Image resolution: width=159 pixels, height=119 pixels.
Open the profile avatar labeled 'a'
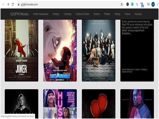click(153, 4)
